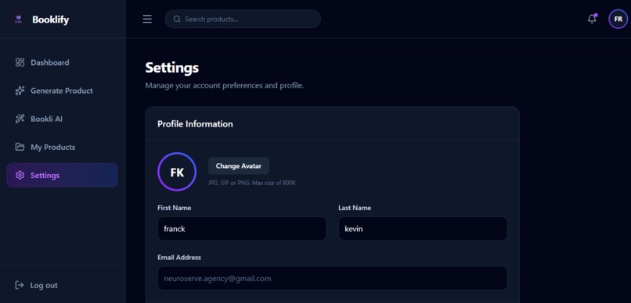Image resolution: width=631 pixels, height=303 pixels.
Task: Click the Settings page title
Action: click(171, 68)
